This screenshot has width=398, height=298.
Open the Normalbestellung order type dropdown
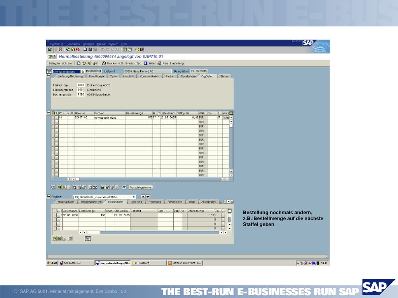[x=82, y=71]
